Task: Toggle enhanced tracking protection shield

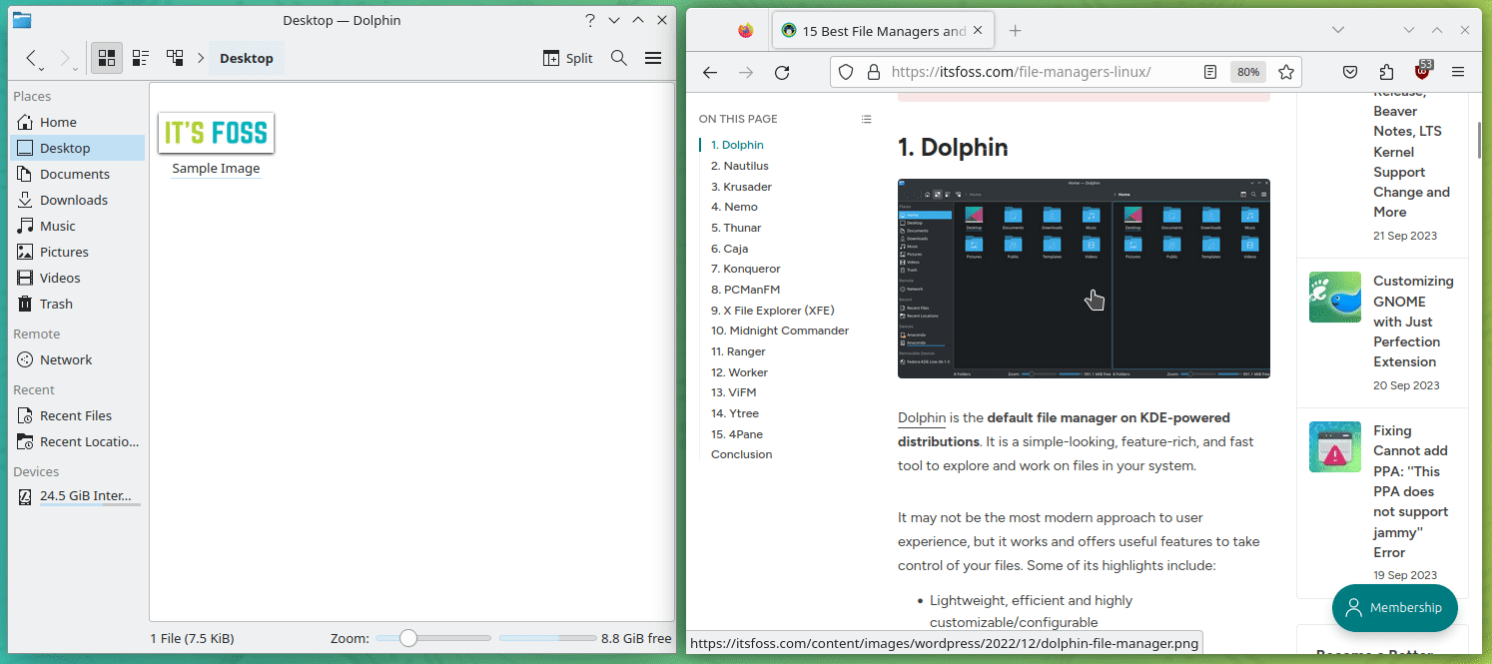Action: [846, 71]
